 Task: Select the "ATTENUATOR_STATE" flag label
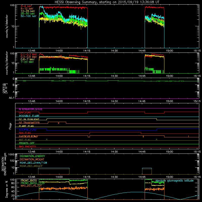[x=31, y=109]
